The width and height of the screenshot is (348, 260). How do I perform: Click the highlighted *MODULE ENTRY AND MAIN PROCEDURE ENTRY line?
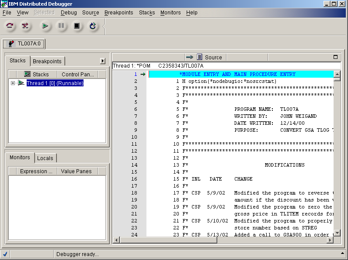tap(241, 74)
